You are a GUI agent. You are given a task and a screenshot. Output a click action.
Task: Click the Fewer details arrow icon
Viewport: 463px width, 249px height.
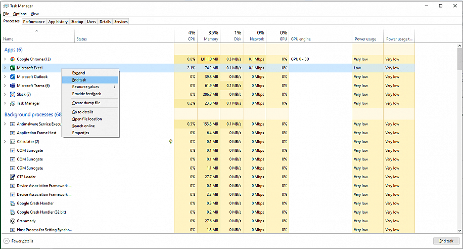point(7,241)
